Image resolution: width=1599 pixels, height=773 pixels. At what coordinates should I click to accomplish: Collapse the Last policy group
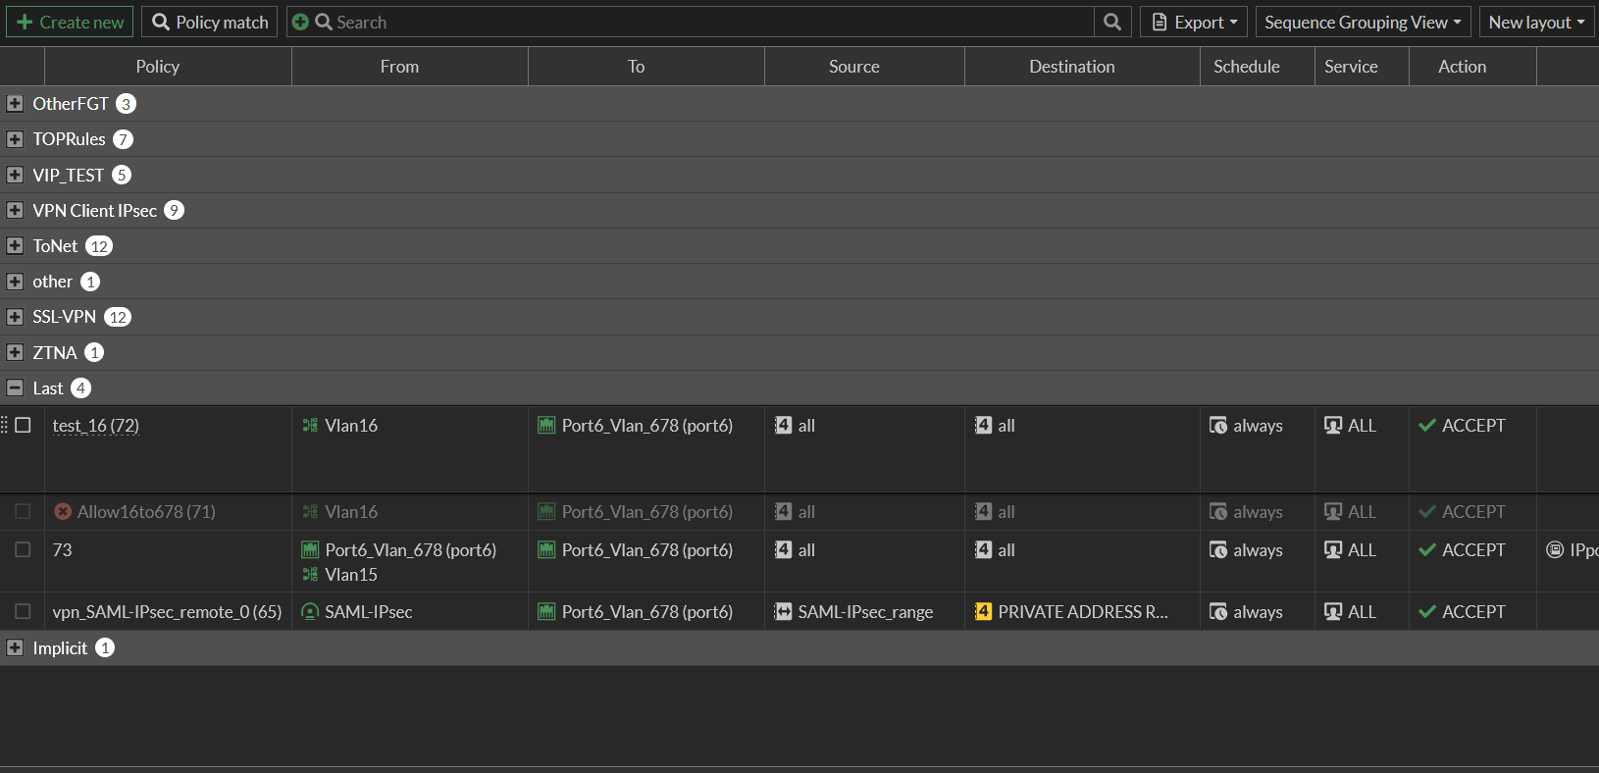click(15, 387)
